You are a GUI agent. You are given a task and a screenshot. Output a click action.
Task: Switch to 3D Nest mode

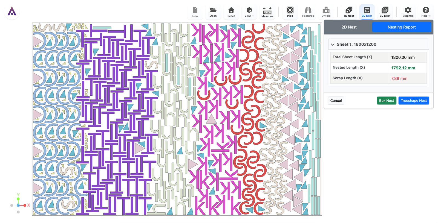coord(385,12)
